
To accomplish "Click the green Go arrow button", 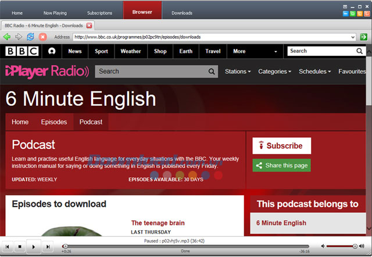I will point(364,37).
